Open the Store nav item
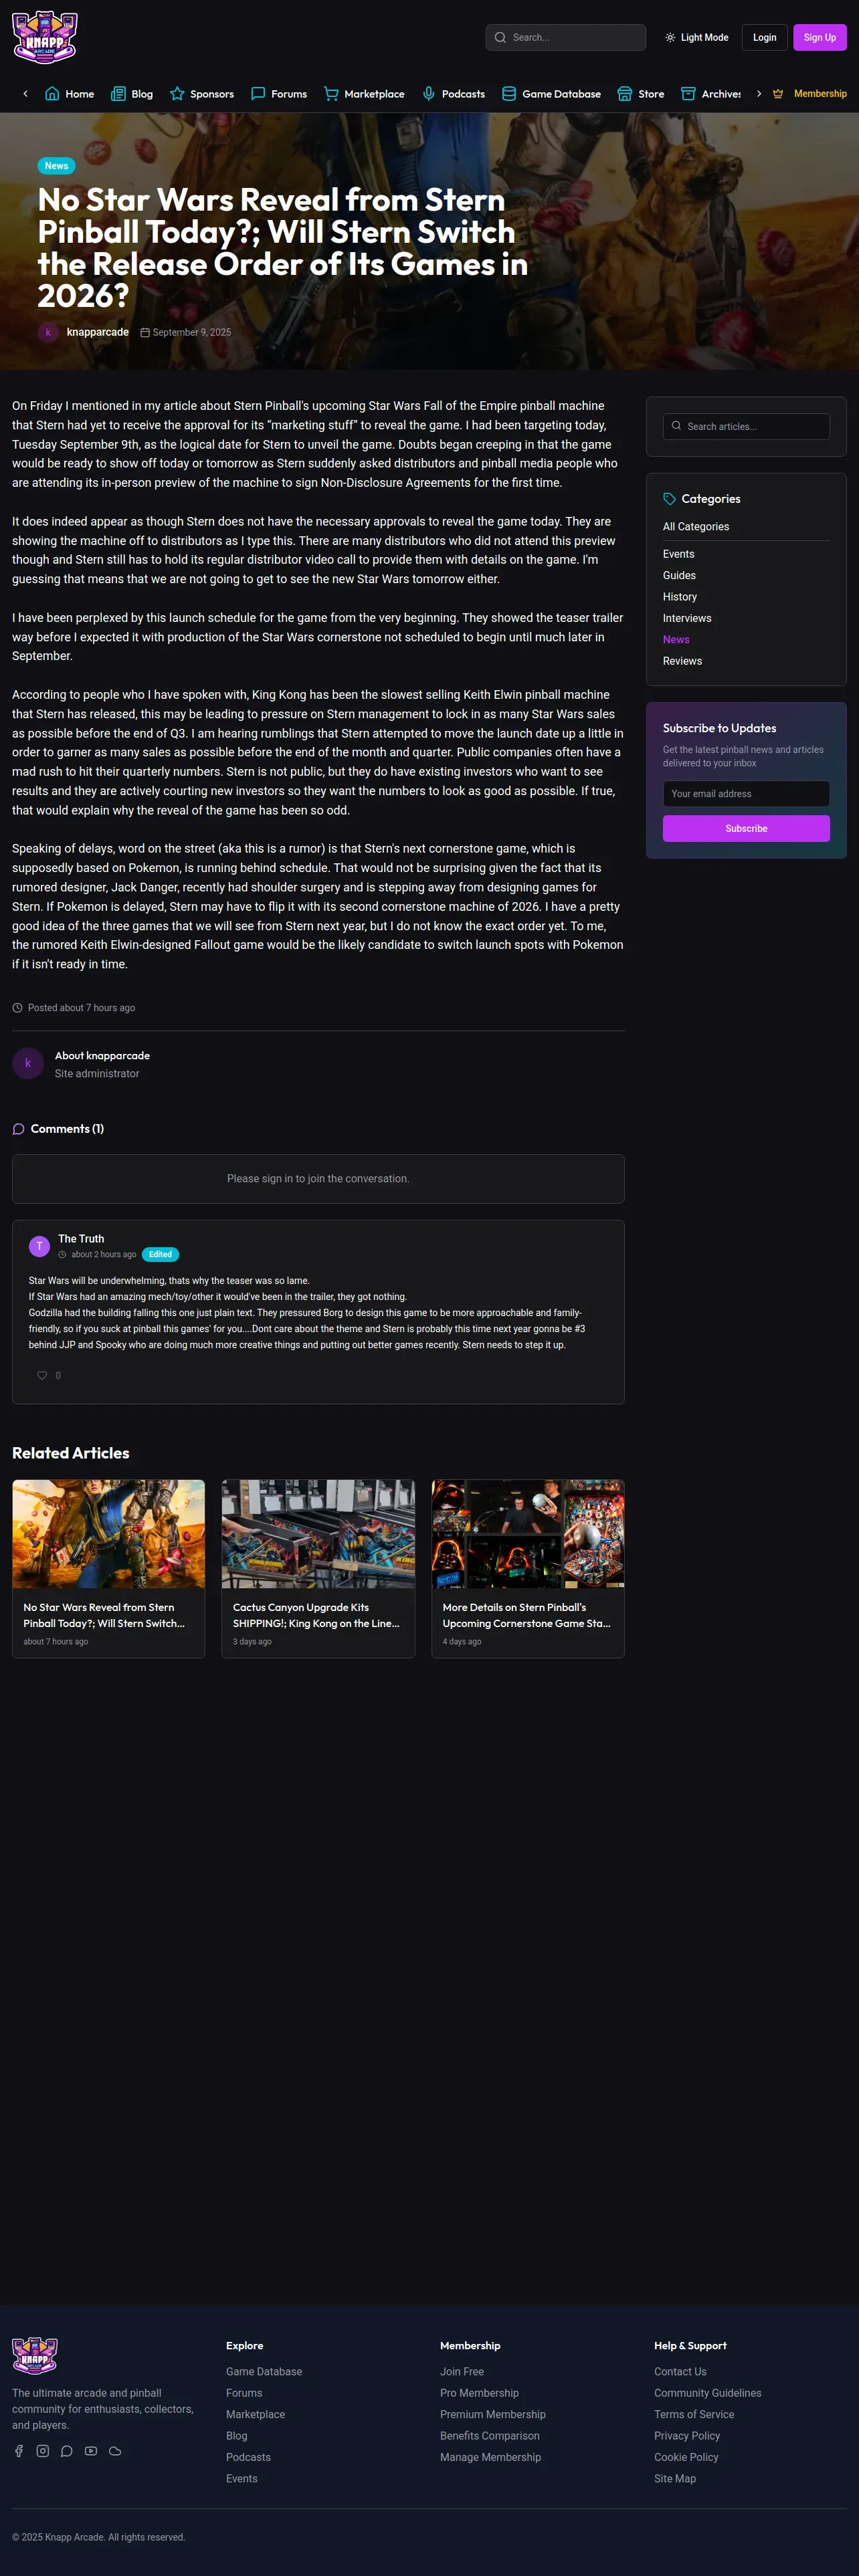The width and height of the screenshot is (859, 2576). point(640,94)
